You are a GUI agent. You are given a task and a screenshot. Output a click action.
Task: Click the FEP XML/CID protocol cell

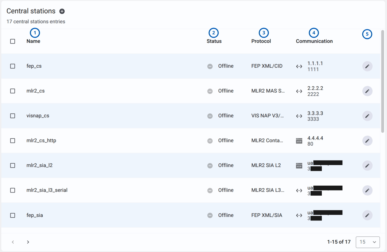[x=267, y=66]
